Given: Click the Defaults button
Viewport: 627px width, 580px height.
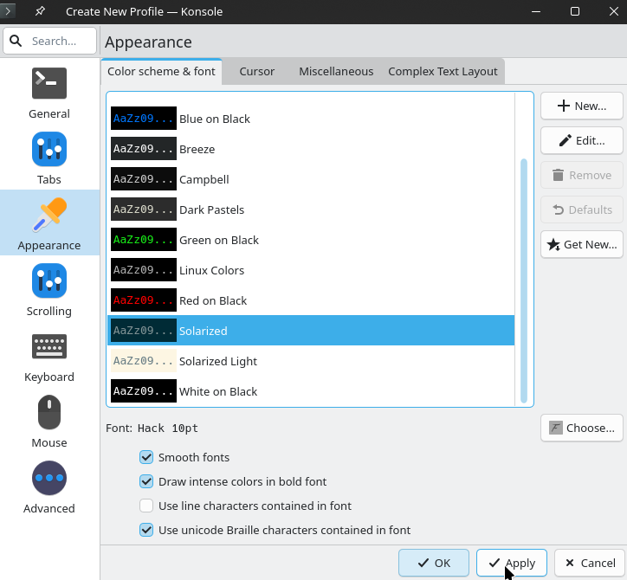Looking at the screenshot, I should pos(582,209).
